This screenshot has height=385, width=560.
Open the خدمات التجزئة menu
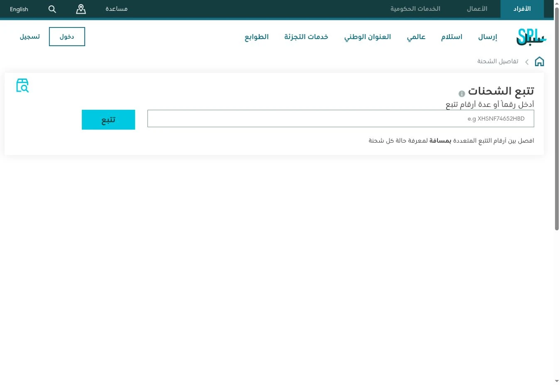click(x=306, y=37)
